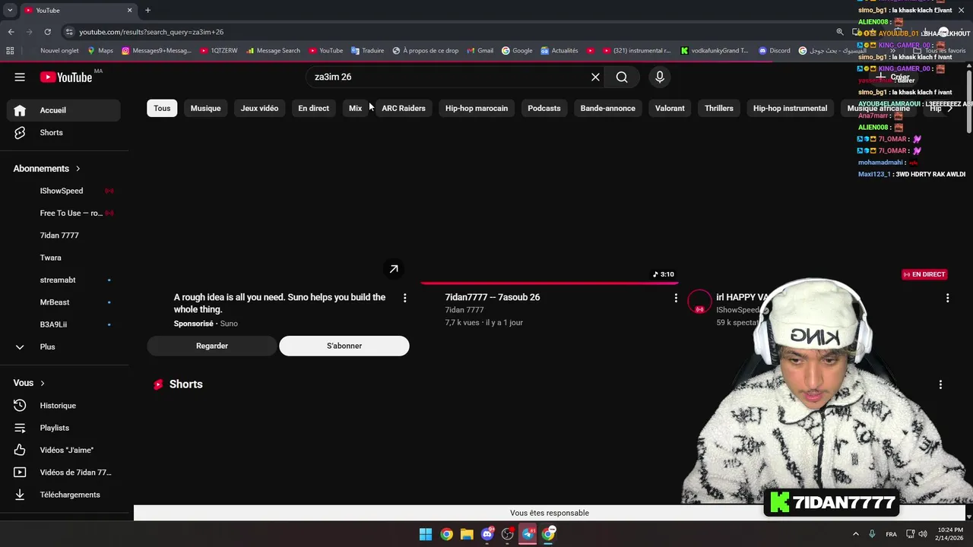
Task: Expand the Abonnements section
Action: [x=47, y=169]
